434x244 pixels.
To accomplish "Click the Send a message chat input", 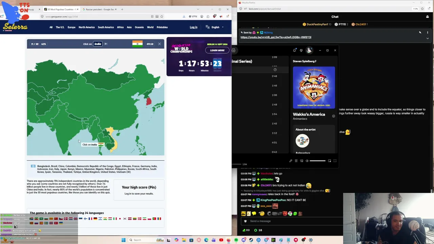I will click(x=292, y=221).
